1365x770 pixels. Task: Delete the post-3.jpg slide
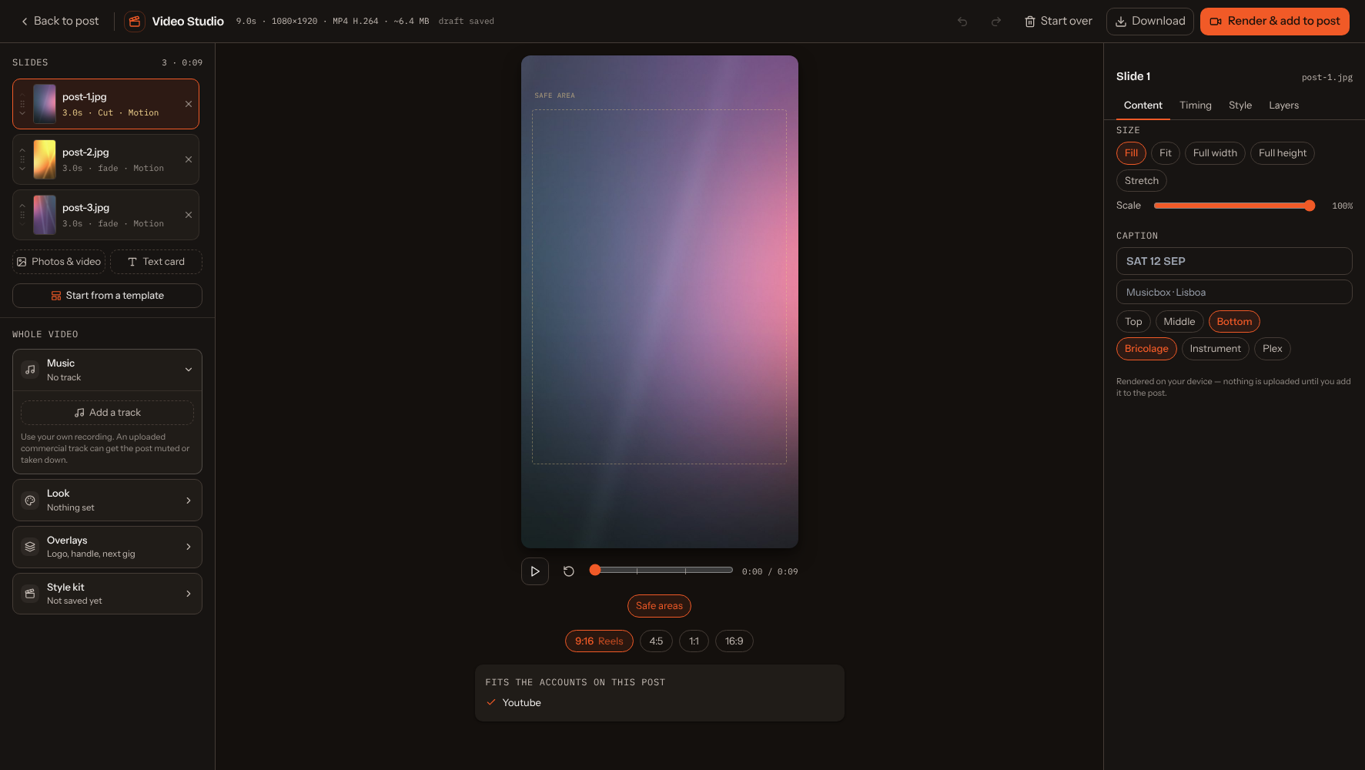pos(189,215)
